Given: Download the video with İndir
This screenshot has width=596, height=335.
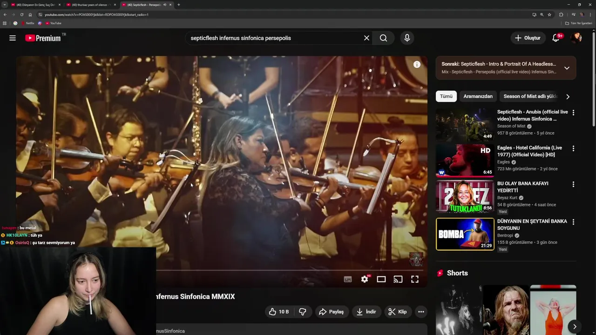Looking at the screenshot, I should tap(366, 312).
